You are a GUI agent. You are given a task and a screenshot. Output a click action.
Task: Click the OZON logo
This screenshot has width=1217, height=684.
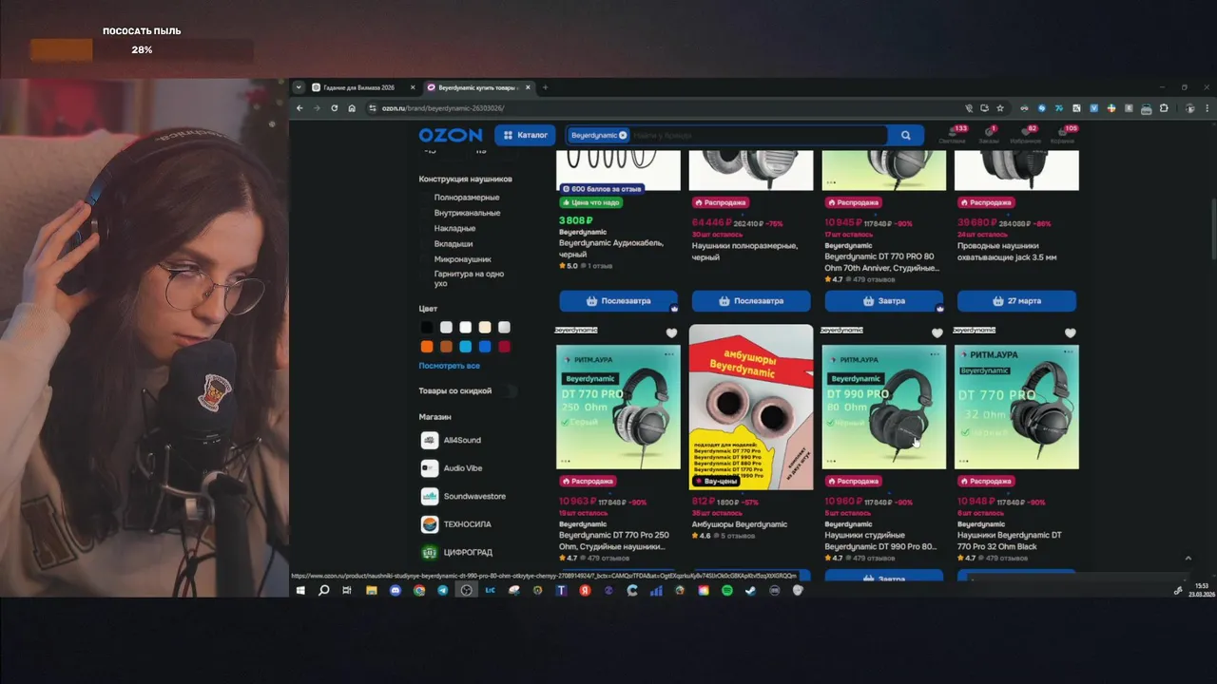click(x=451, y=135)
